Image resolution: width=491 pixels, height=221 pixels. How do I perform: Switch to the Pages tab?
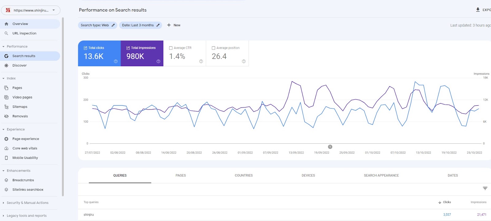point(181,176)
